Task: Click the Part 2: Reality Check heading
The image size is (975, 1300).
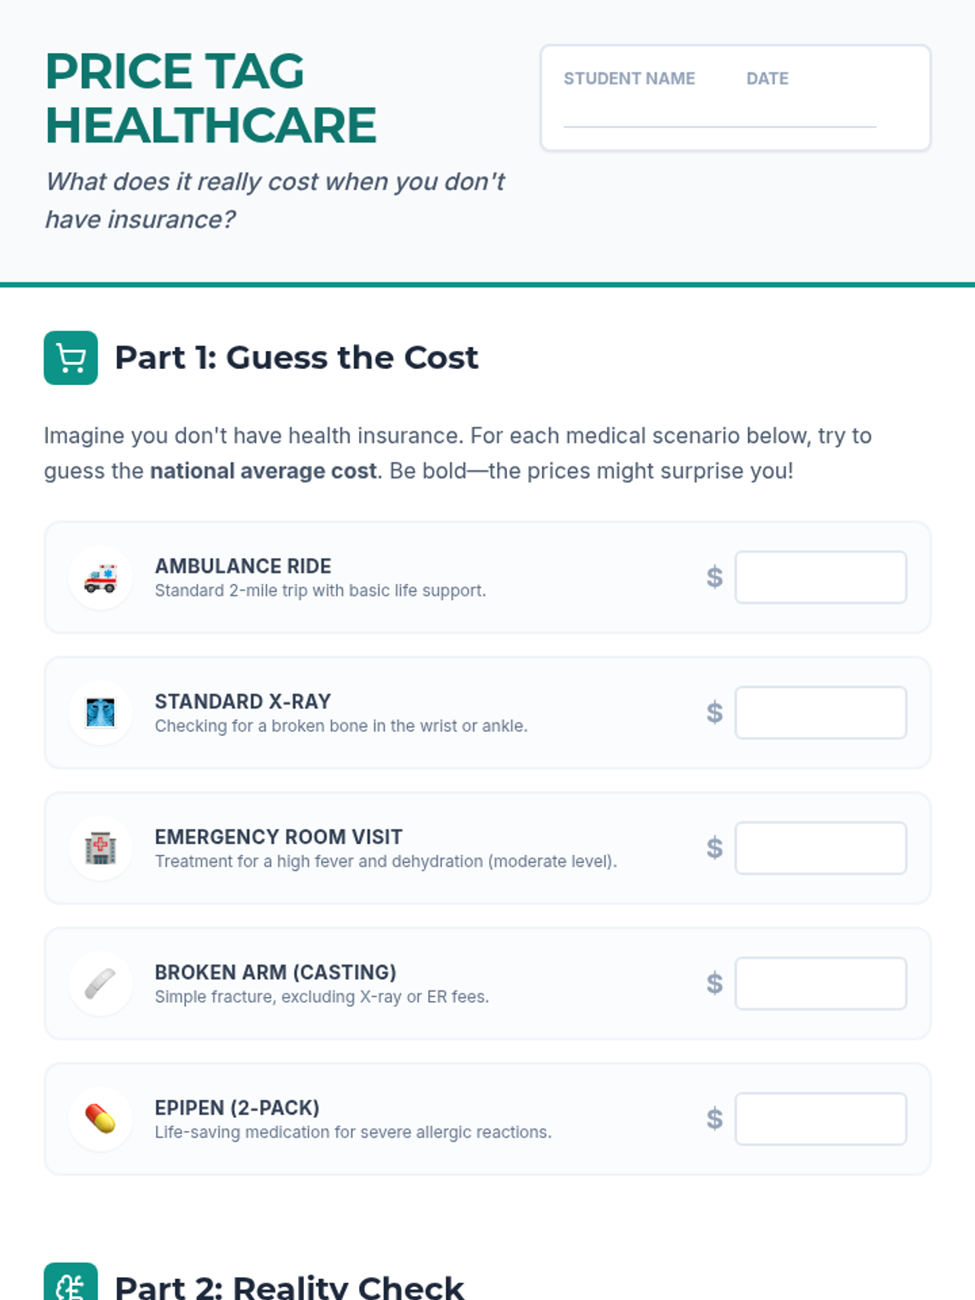Action: pos(289,1287)
